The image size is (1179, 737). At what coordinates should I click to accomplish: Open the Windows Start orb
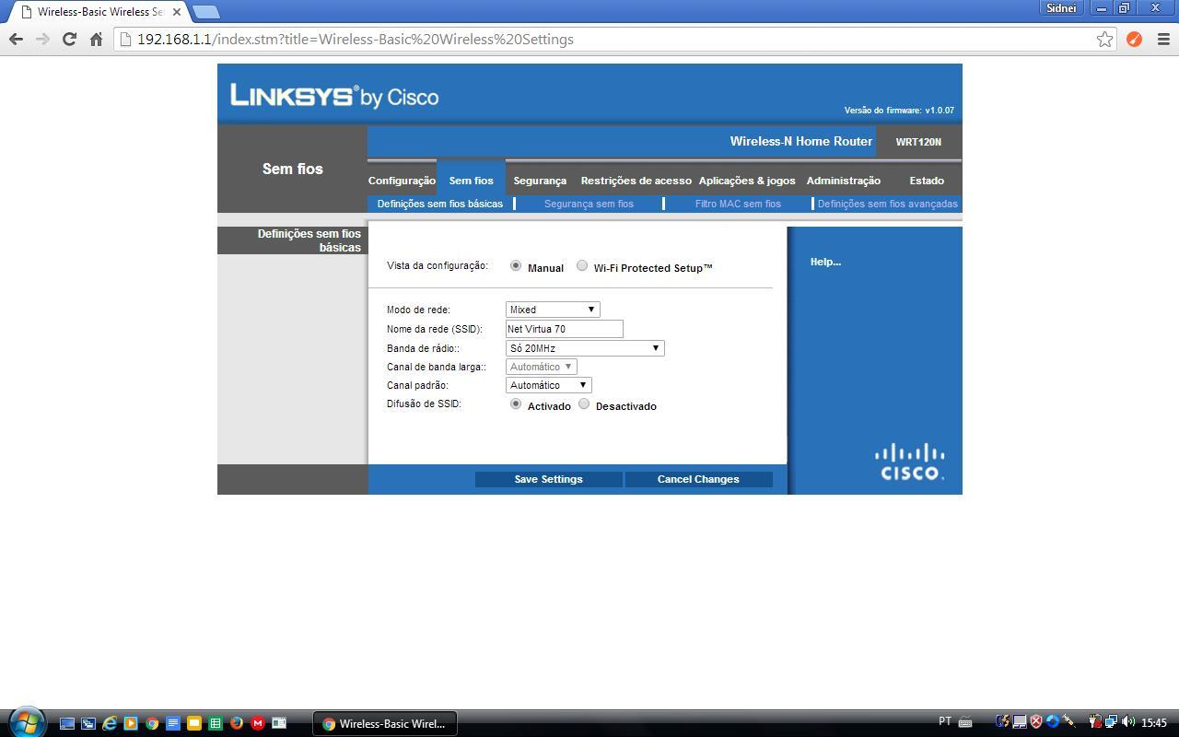(x=27, y=722)
